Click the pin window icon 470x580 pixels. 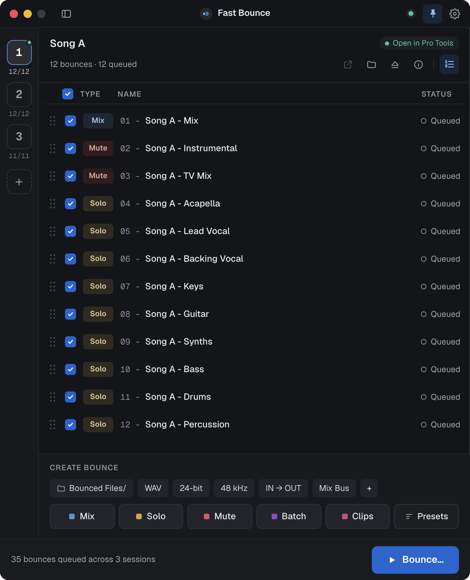433,14
